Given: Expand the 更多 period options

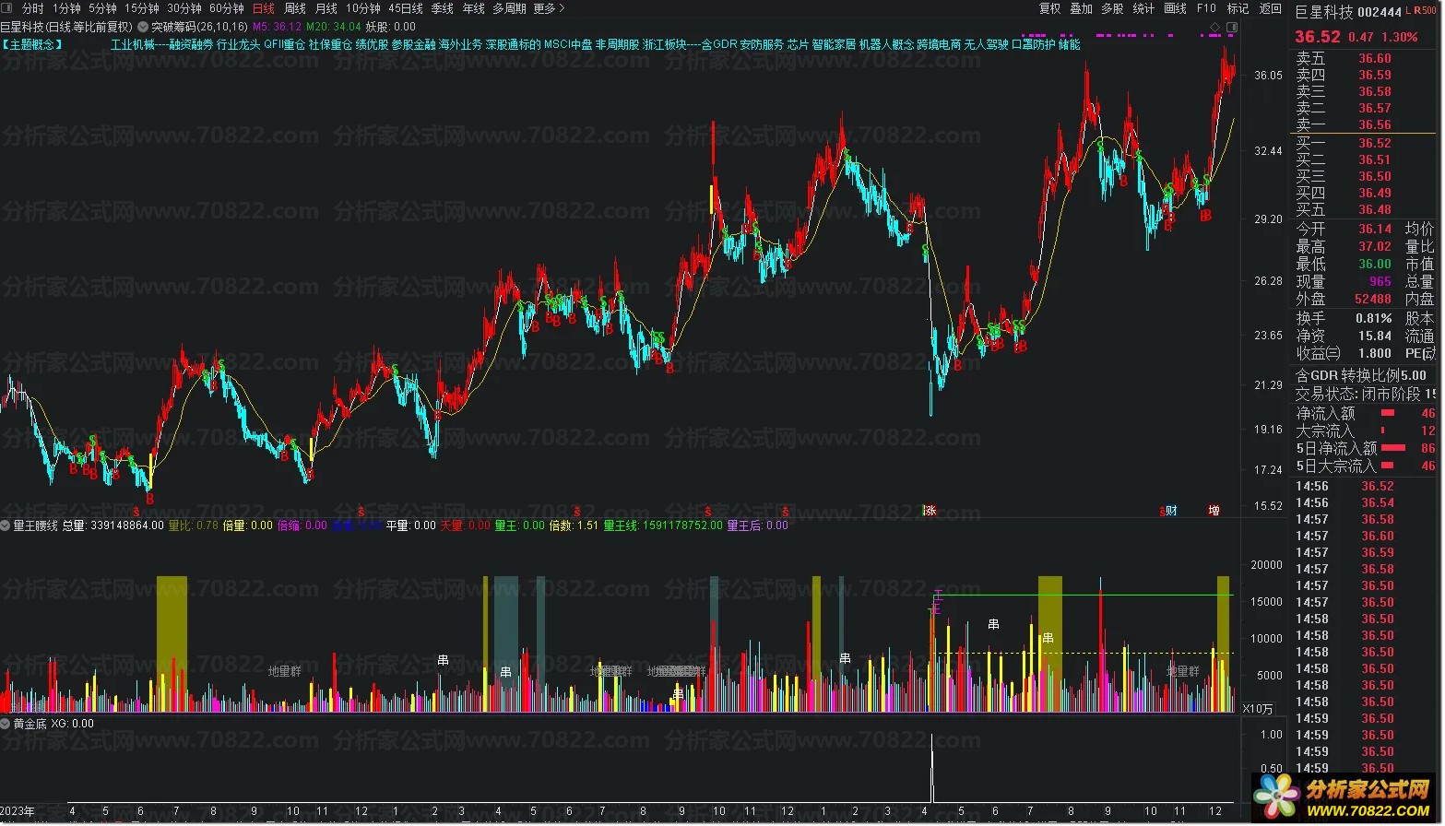Looking at the screenshot, I should click(x=549, y=8).
